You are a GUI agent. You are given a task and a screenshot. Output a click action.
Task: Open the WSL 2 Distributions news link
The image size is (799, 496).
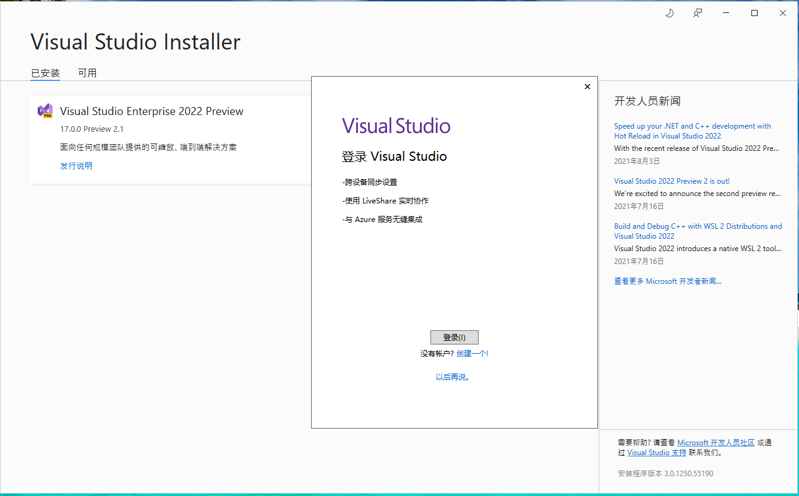pyautogui.click(x=698, y=231)
